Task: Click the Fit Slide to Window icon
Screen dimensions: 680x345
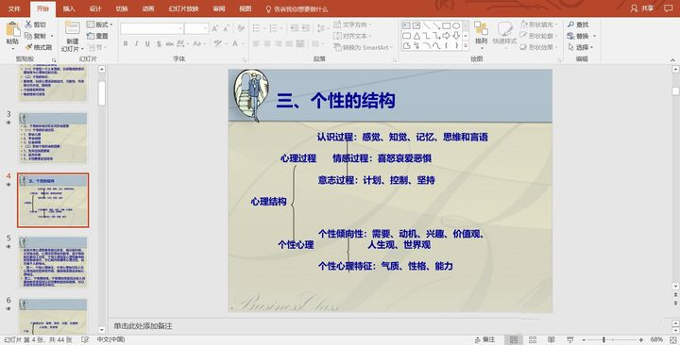Action: pyautogui.click(x=673, y=339)
